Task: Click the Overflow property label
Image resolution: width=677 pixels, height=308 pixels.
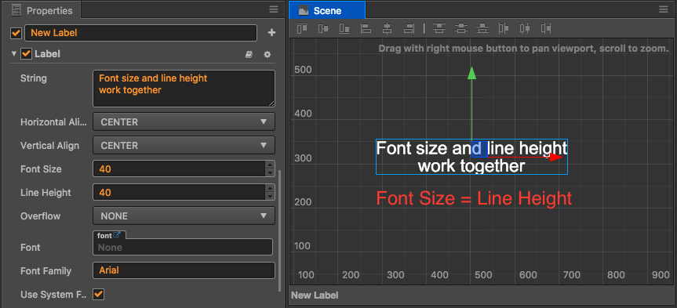Action: [41, 216]
